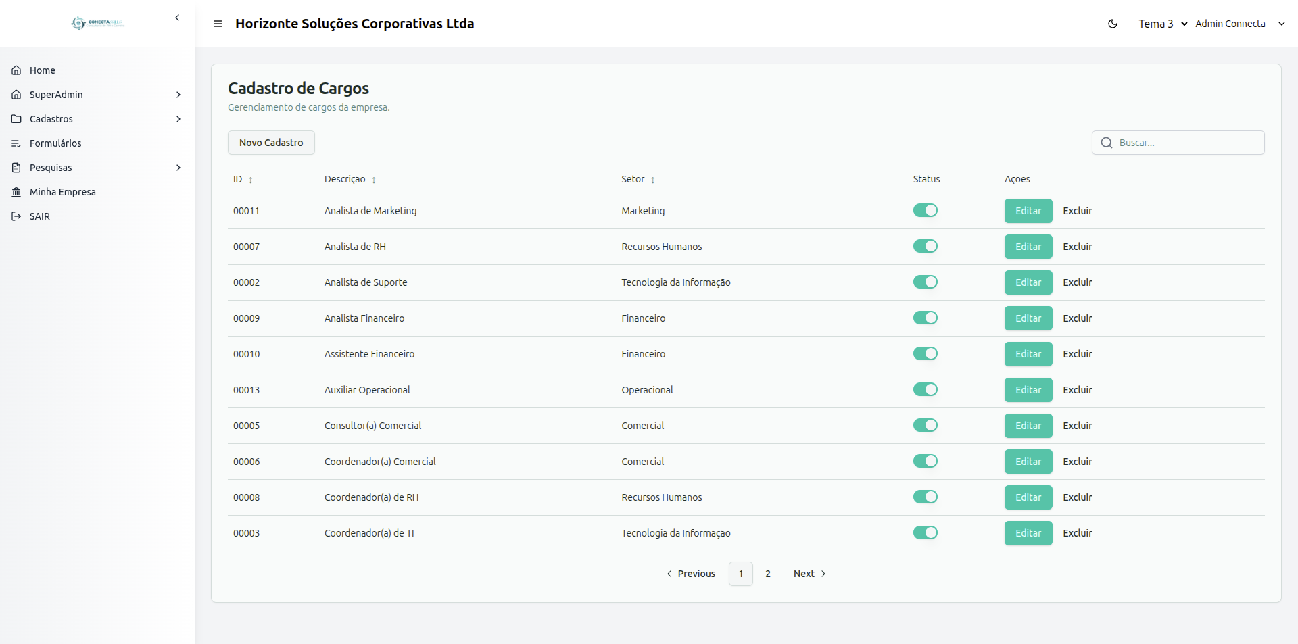
Task: Click the Formulários list icon
Action: (x=16, y=143)
